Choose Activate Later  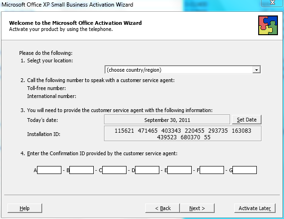point(254,208)
